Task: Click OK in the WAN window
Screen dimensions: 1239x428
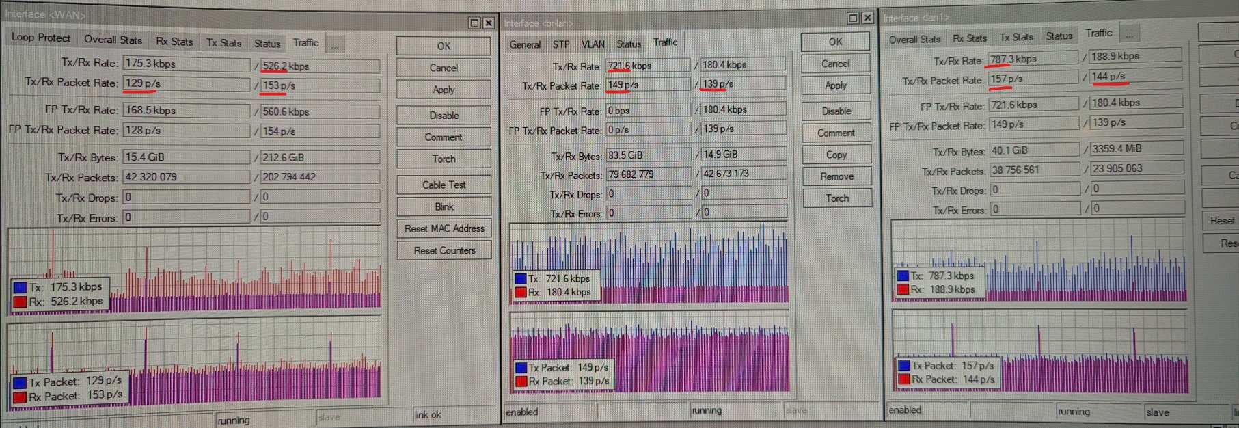Action: (x=444, y=46)
